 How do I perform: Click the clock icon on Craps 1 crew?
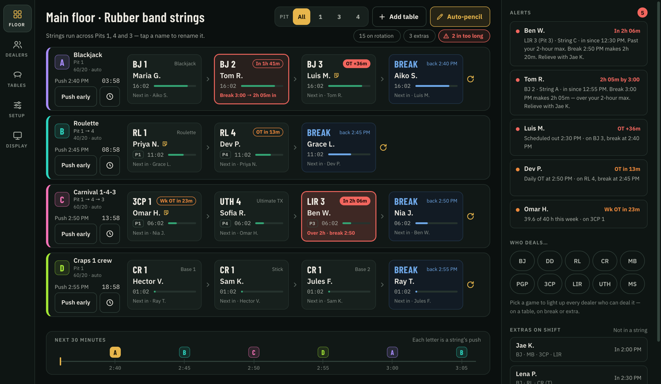[x=110, y=303]
